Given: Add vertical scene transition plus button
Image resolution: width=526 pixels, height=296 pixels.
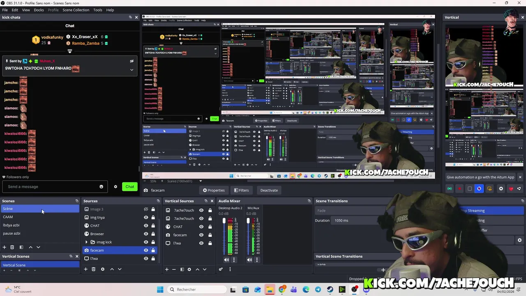Looking at the screenshot, I should coord(383,270).
